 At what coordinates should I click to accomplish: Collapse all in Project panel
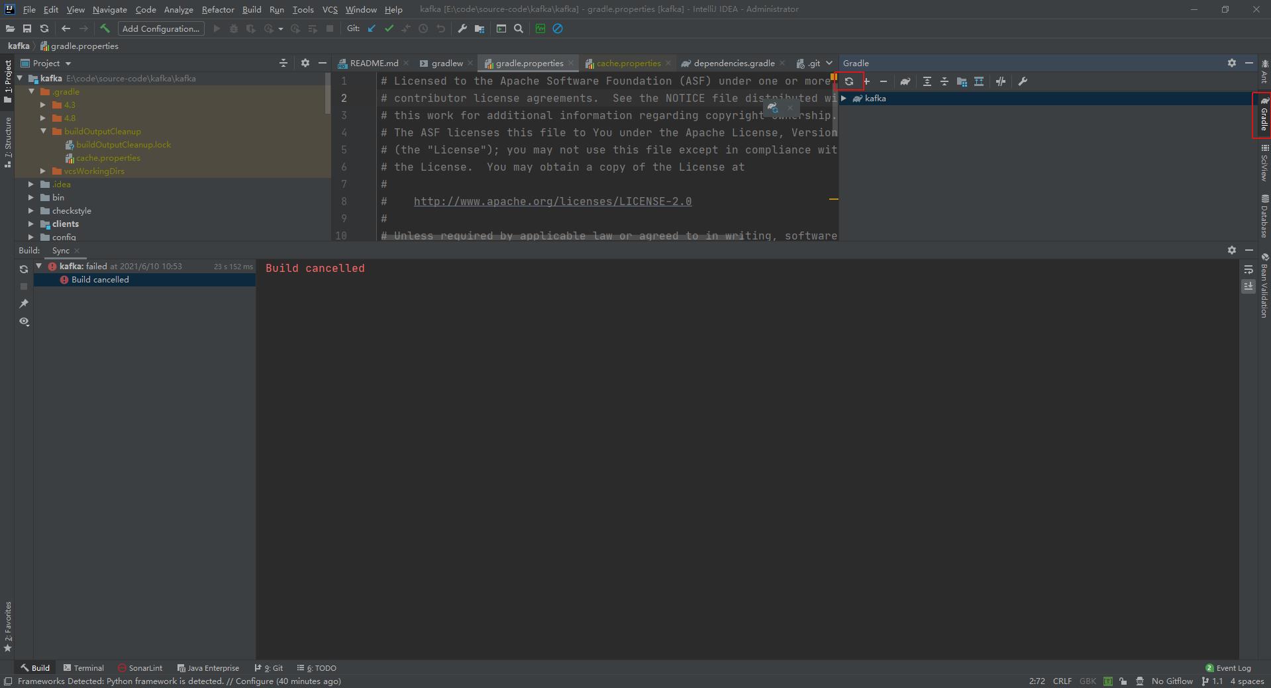(283, 63)
